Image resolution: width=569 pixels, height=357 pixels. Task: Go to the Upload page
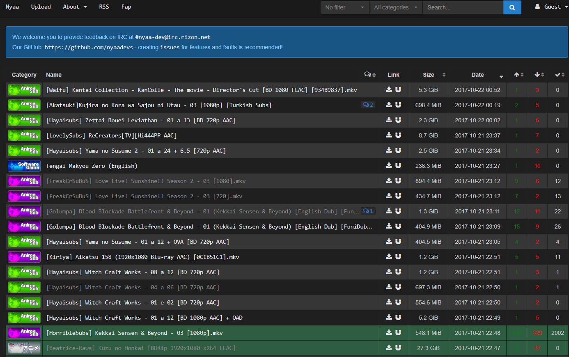click(41, 7)
